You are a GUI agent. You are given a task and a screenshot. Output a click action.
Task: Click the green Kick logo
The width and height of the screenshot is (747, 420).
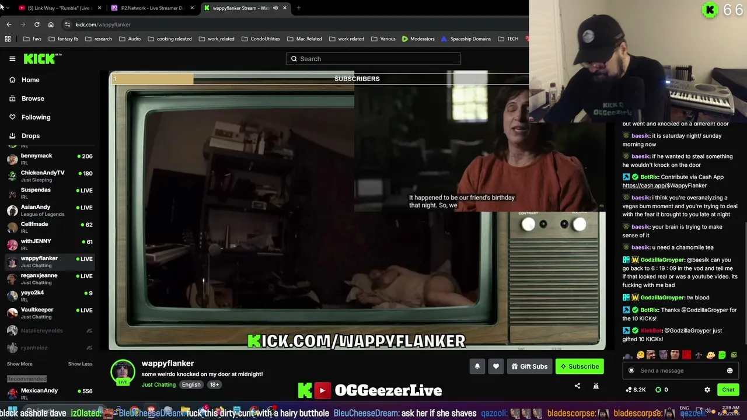coord(42,58)
